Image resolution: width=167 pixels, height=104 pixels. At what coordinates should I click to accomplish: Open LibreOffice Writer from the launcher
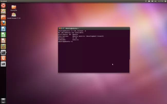coord(3,29)
